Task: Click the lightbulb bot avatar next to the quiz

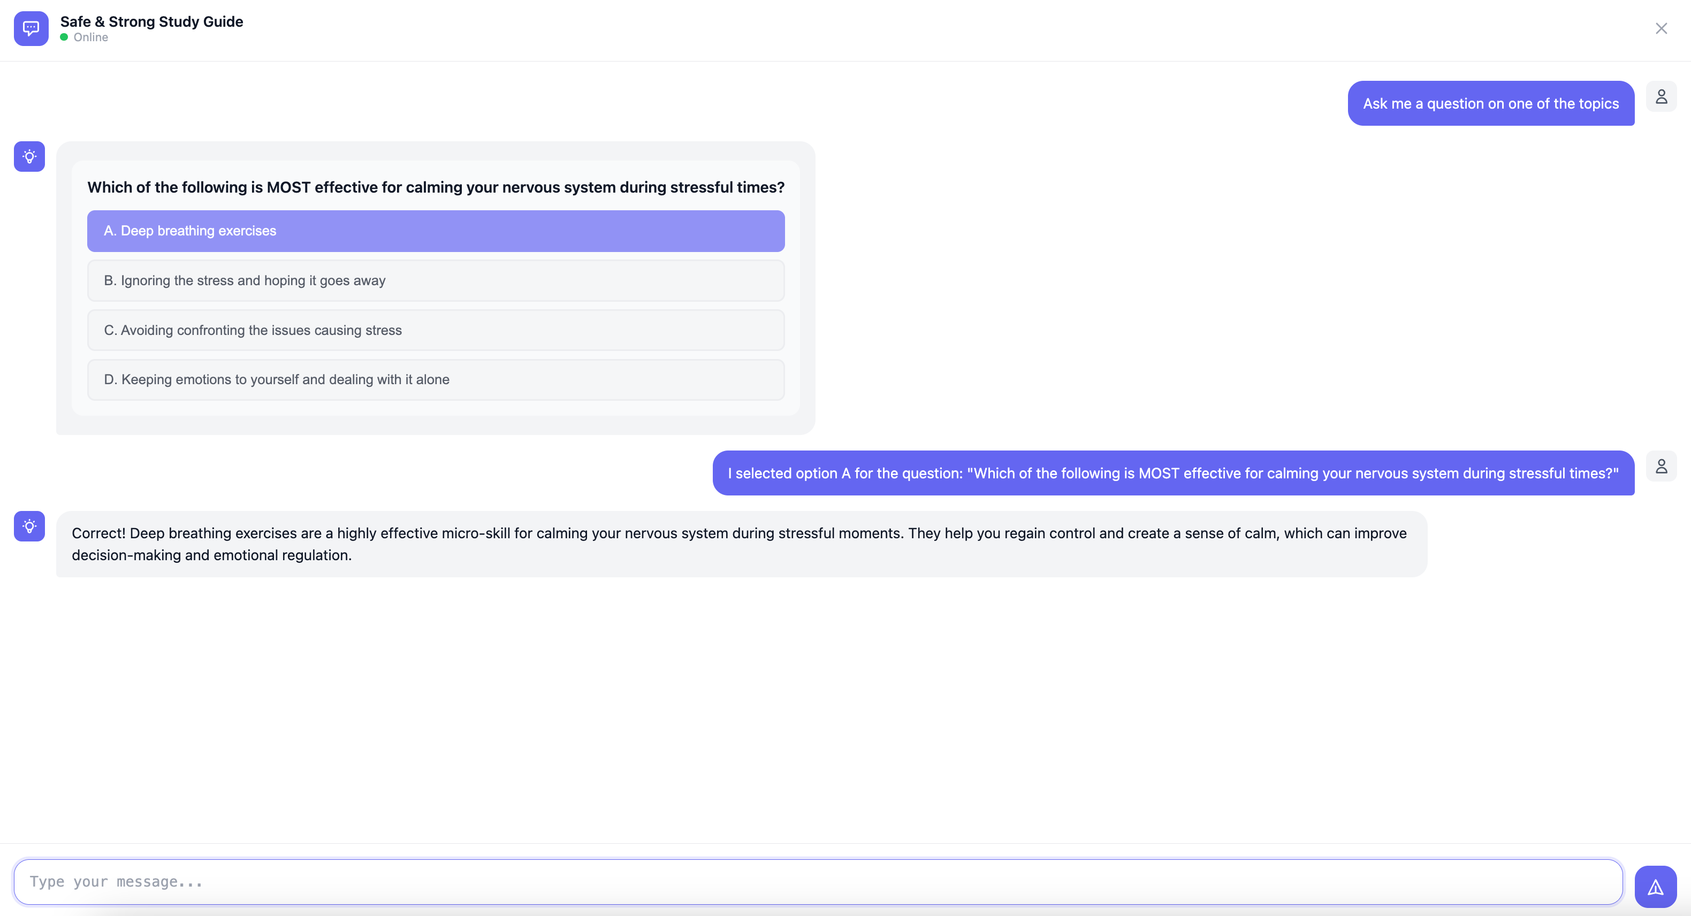Action: 29,156
